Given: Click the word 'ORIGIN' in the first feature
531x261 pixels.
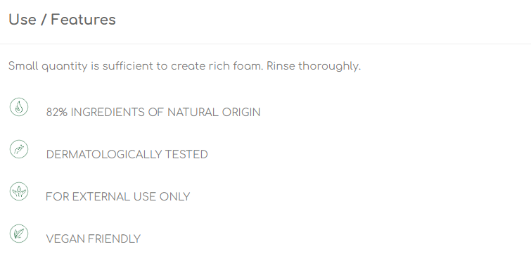Looking at the screenshot, I should [x=241, y=113].
